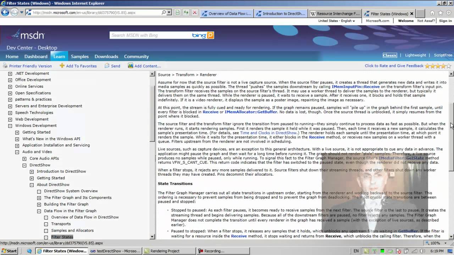Open the Community nav item
The height and width of the screenshot is (255, 454).
pyautogui.click(x=136, y=56)
